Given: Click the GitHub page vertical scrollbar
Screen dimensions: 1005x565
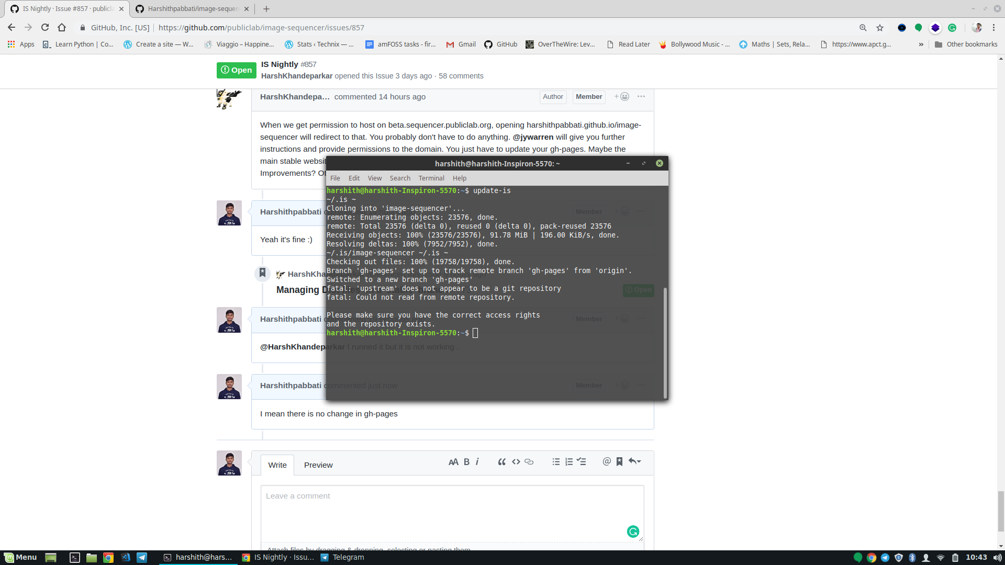Looking at the screenshot, I should coord(1001,511).
